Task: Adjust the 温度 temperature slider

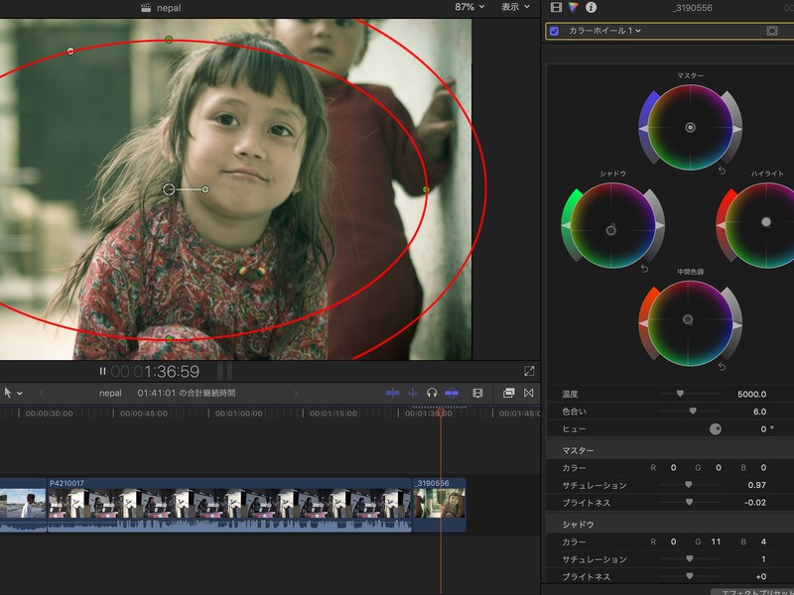Action: 680,394
